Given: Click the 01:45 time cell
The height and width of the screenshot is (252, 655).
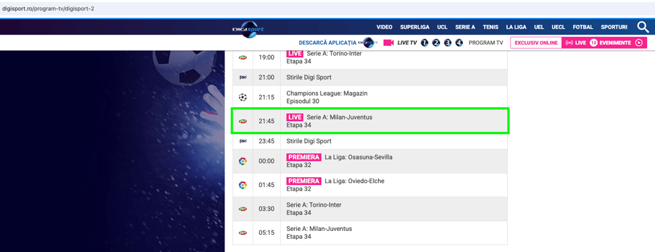Looking at the screenshot, I should coord(267,185).
